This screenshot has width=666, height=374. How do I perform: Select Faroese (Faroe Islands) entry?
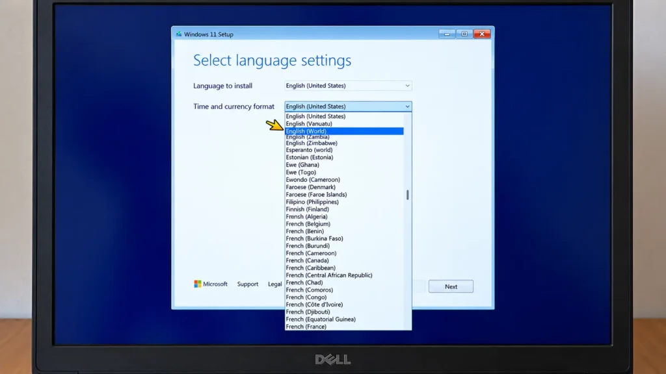click(344, 195)
